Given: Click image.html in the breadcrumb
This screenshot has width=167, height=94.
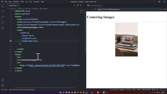Looking at the screenshot, I should click(x=13, y=9).
